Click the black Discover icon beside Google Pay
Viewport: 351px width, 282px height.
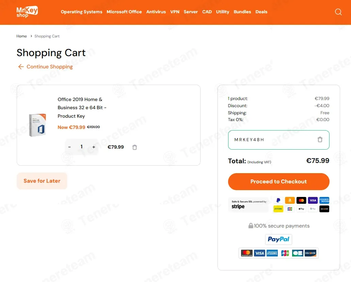324,209
